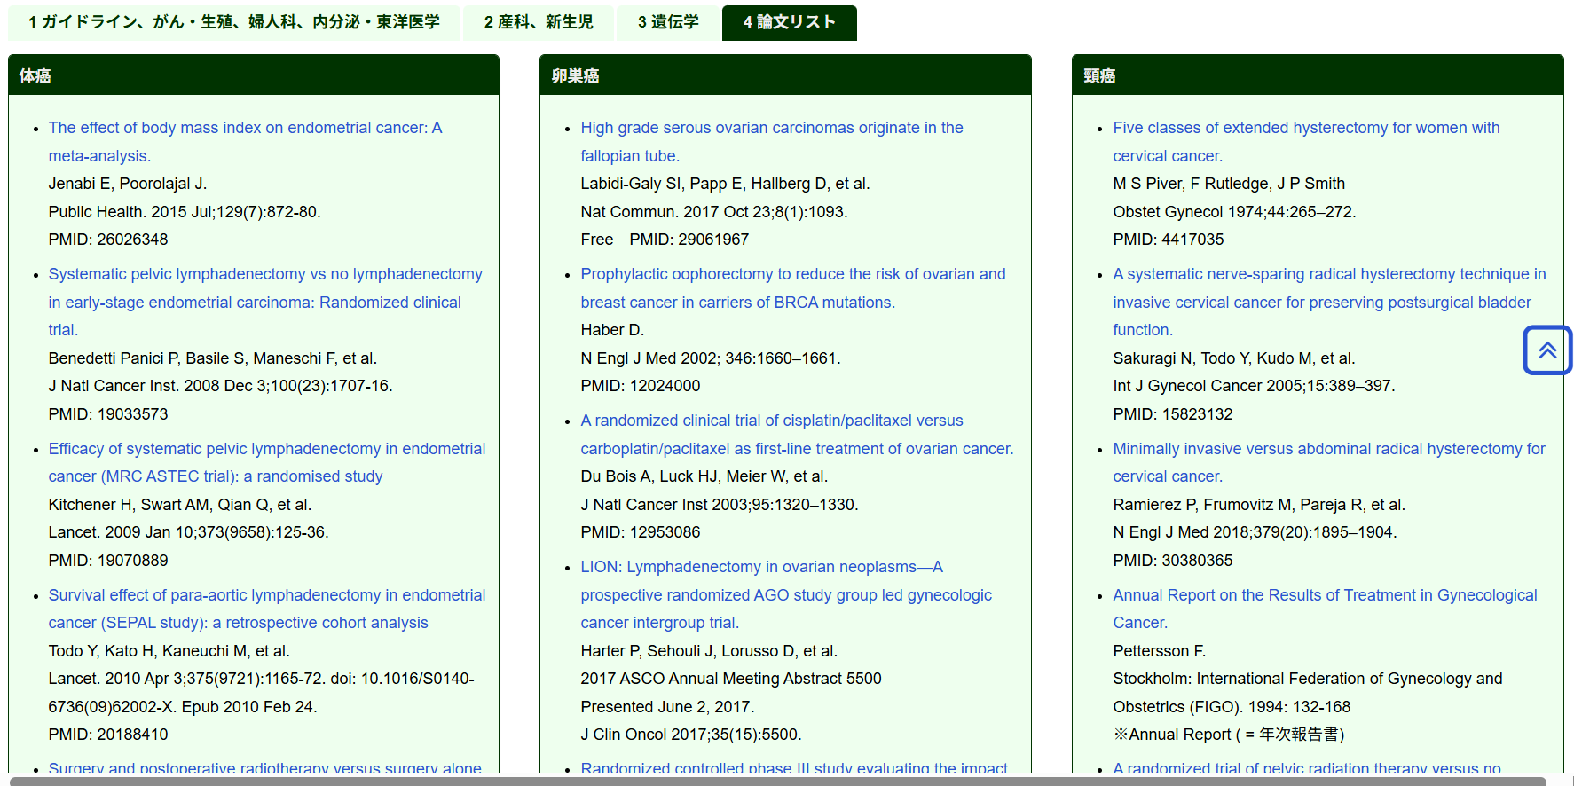1574x786 pixels.
Task: Open the high grade serous ovarian carcinomas link
Action: point(771,128)
